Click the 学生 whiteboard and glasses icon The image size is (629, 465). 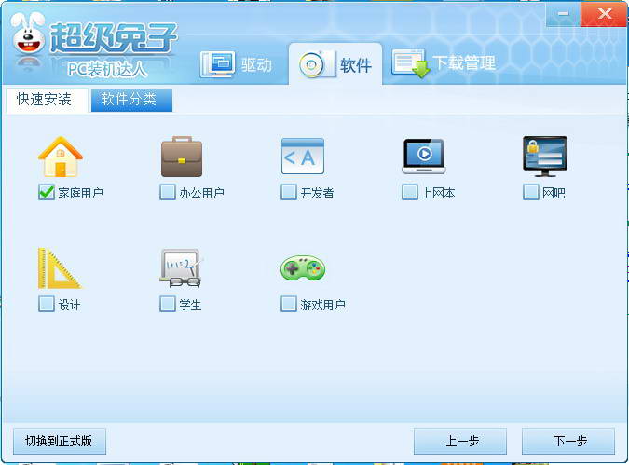coord(181,268)
